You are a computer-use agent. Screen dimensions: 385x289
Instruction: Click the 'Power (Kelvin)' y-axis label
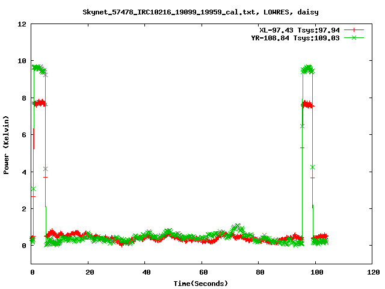[x=6, y=145]
